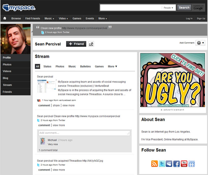
Task: Click the Twitter bird icon in status banner
Action: tap(43, 32)
